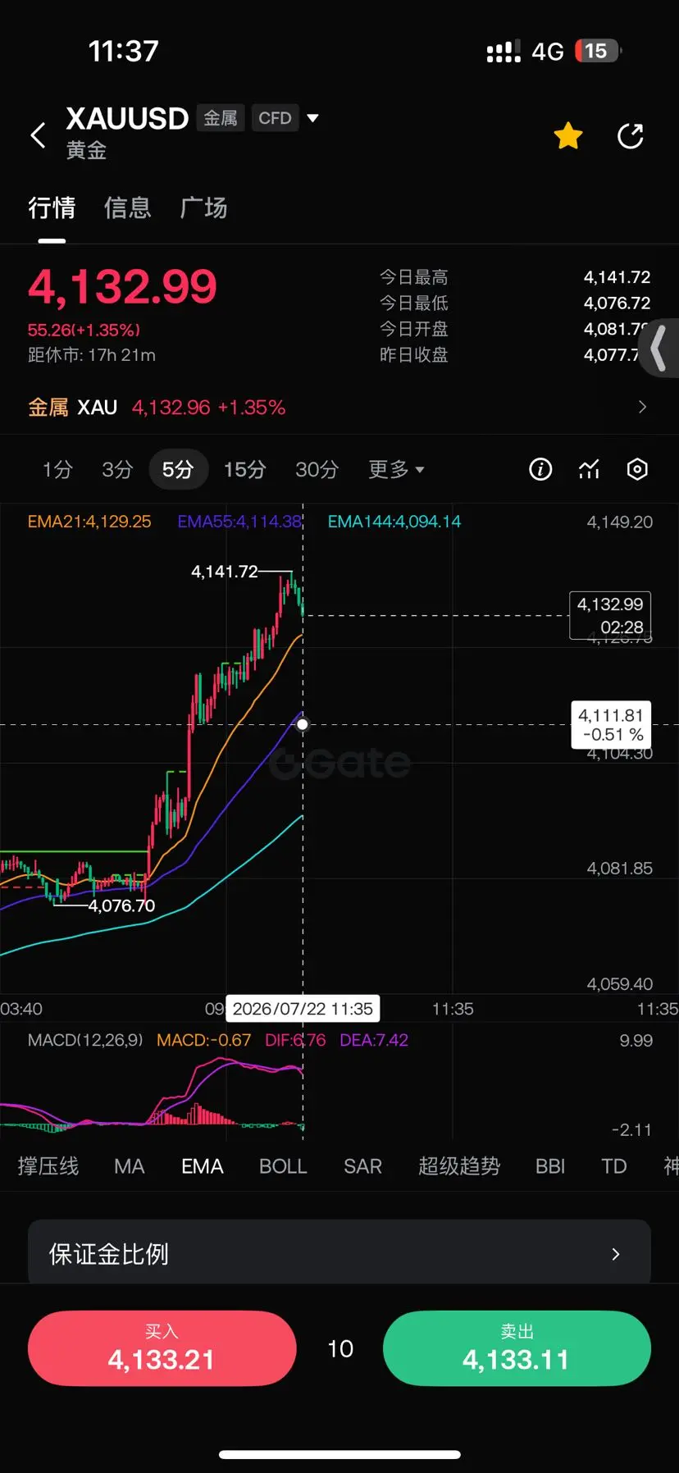Tap the 买入 4,133.21 button
The height and width of the screenshot is (1473, 679).
(162, 1348)
